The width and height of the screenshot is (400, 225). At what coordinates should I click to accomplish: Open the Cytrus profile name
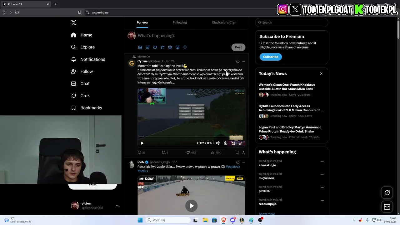[142, 61]
